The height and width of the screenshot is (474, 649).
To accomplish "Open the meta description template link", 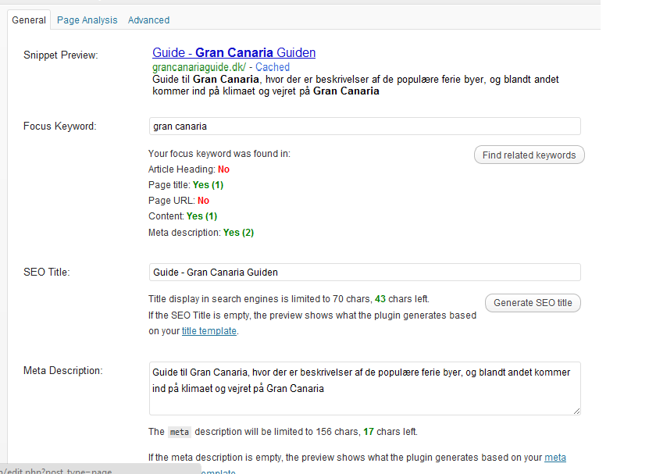I will 555,458.
